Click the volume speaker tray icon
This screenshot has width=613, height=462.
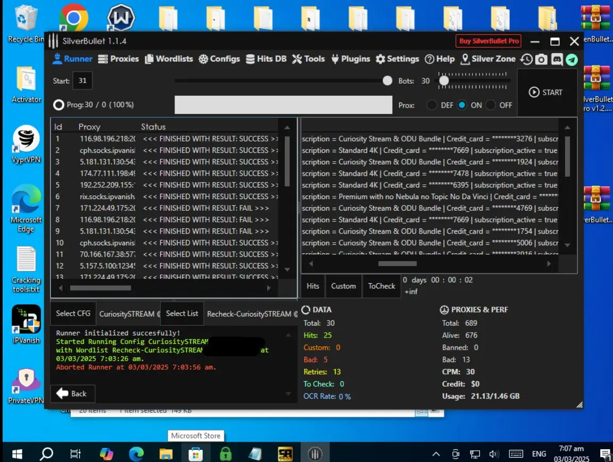coord(494,454)
